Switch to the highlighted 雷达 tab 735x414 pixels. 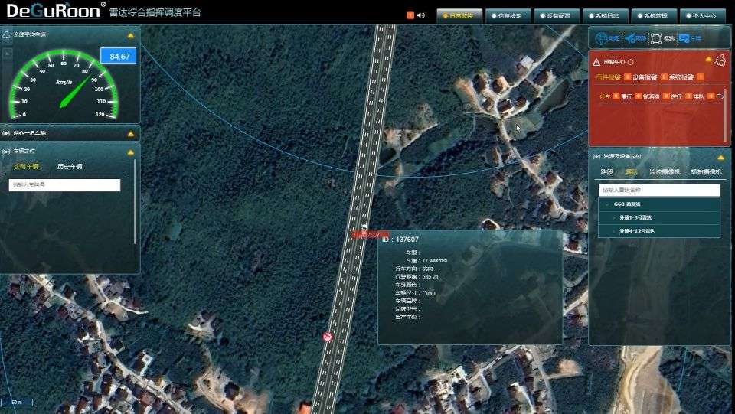click(x=631, y=172)
